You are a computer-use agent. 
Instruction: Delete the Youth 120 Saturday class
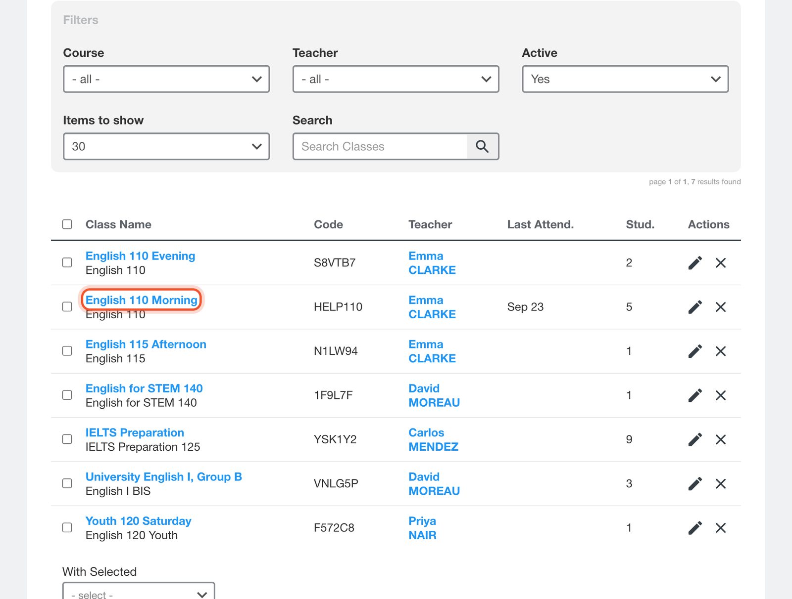(721, 528)
